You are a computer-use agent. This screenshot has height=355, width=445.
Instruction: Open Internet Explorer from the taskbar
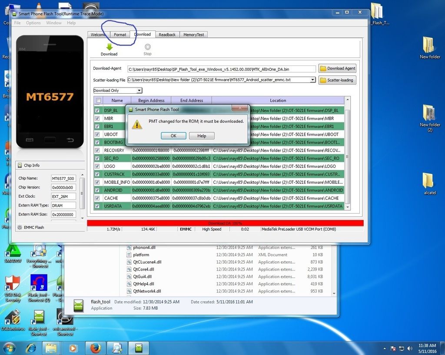point(31,348)
